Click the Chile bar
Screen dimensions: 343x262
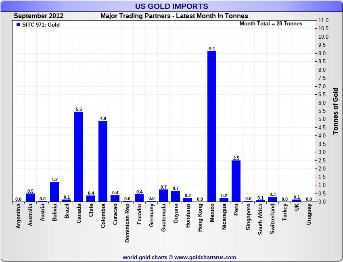[91, 199]
